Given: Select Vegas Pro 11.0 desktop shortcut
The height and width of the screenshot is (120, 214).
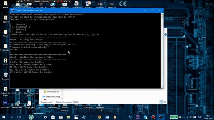Looking at the screenshot, I should pyautogui.click(x=100, y=107).
